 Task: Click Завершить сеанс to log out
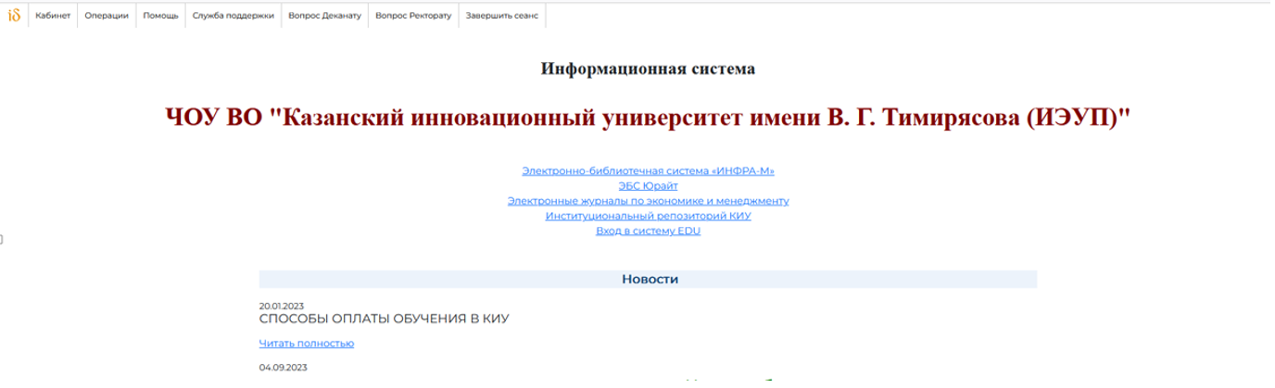(501, 16)
